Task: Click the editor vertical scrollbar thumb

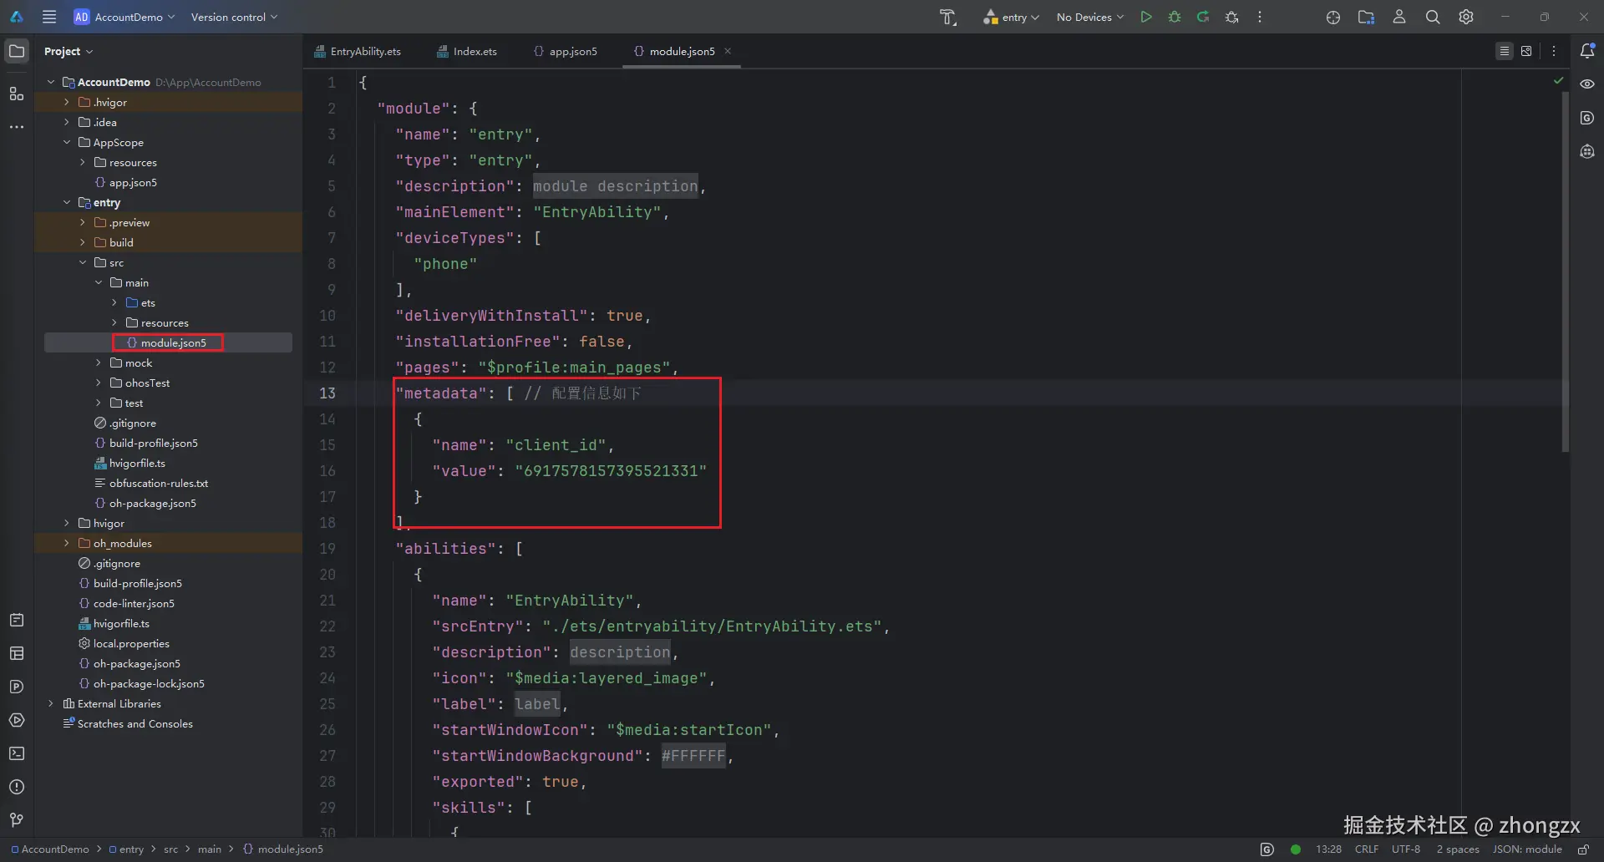Action: 1566,271
